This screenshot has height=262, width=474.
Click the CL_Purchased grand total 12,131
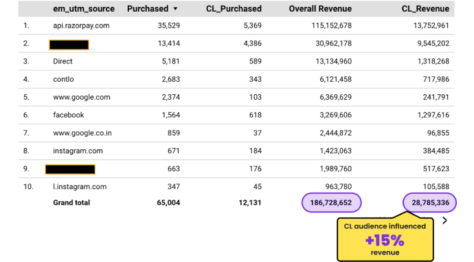point(250,203)
